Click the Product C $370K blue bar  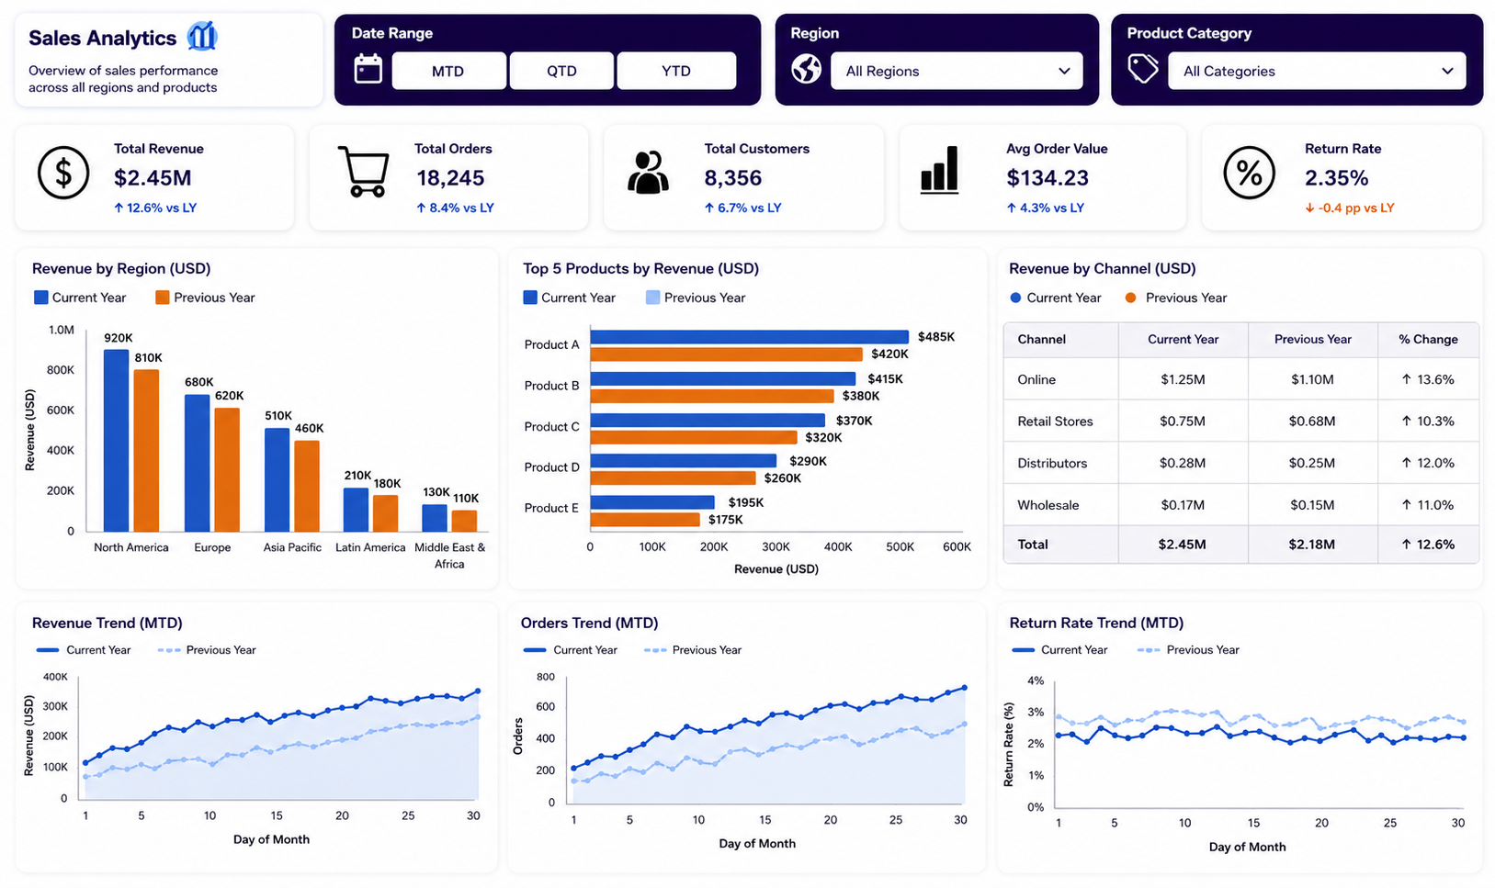(707, 420)
